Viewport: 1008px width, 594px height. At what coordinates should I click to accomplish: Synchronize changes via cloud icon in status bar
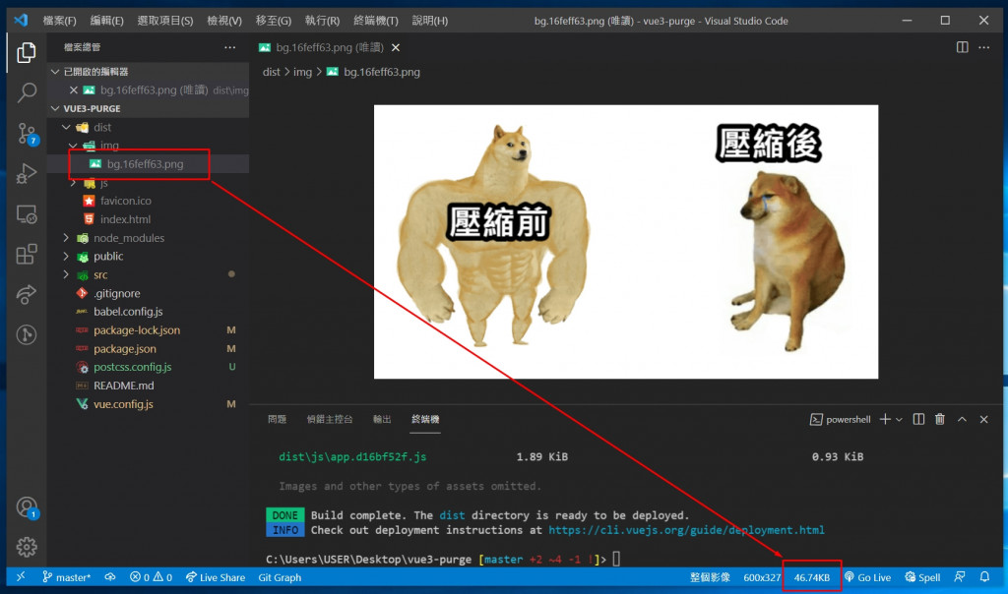(x=110, y=577)
